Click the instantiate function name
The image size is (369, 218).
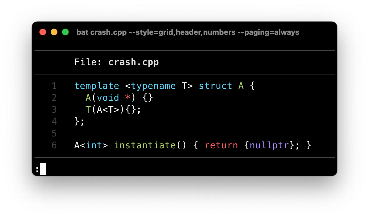[x=145, y=145]
